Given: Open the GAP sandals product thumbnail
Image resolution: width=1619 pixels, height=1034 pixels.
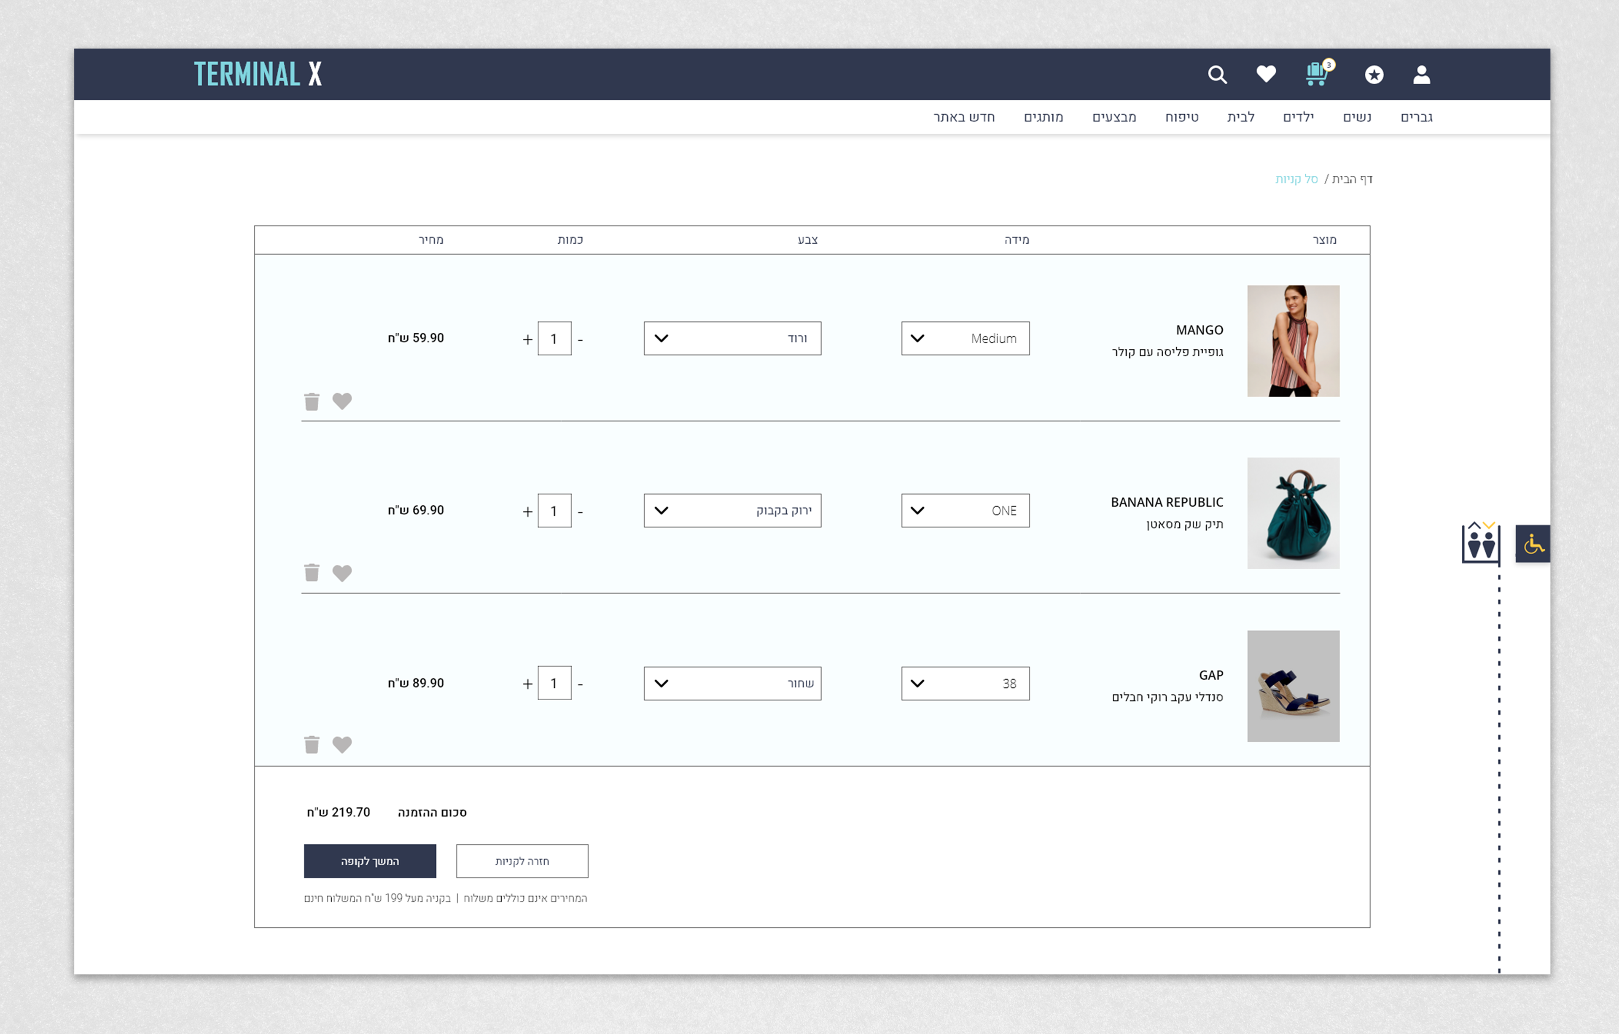Looking at the screenshot, I should (x=1294, y=687).
